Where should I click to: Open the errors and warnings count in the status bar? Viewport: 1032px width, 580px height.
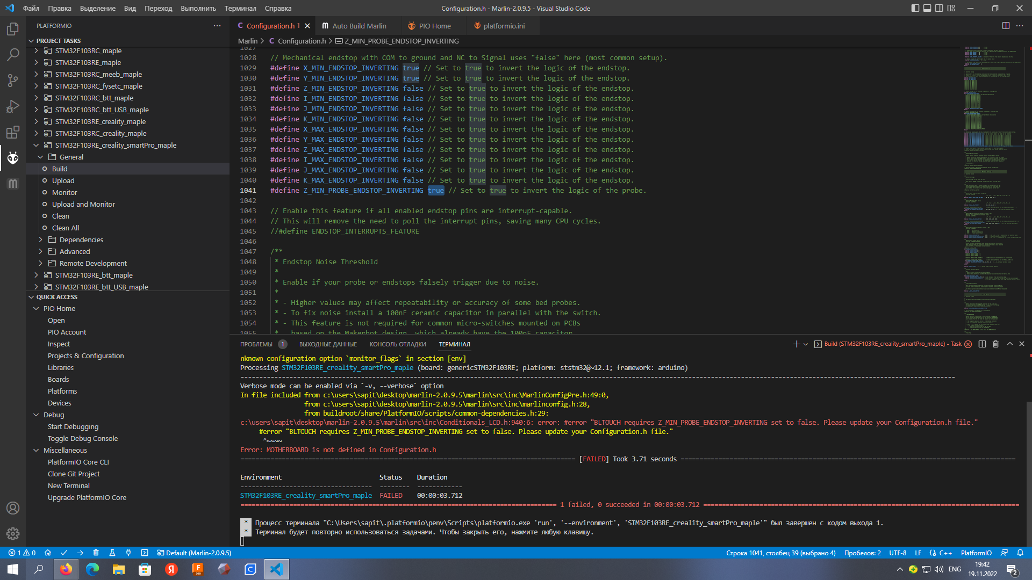point(22,553)
